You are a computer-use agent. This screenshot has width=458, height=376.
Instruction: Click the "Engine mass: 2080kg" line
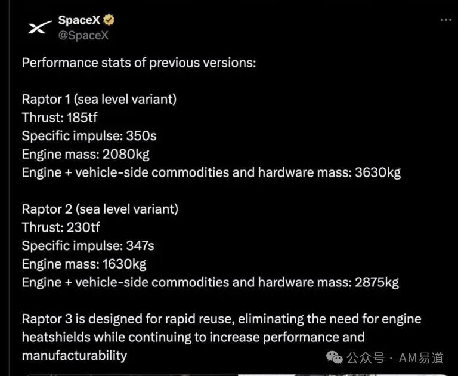85,155
